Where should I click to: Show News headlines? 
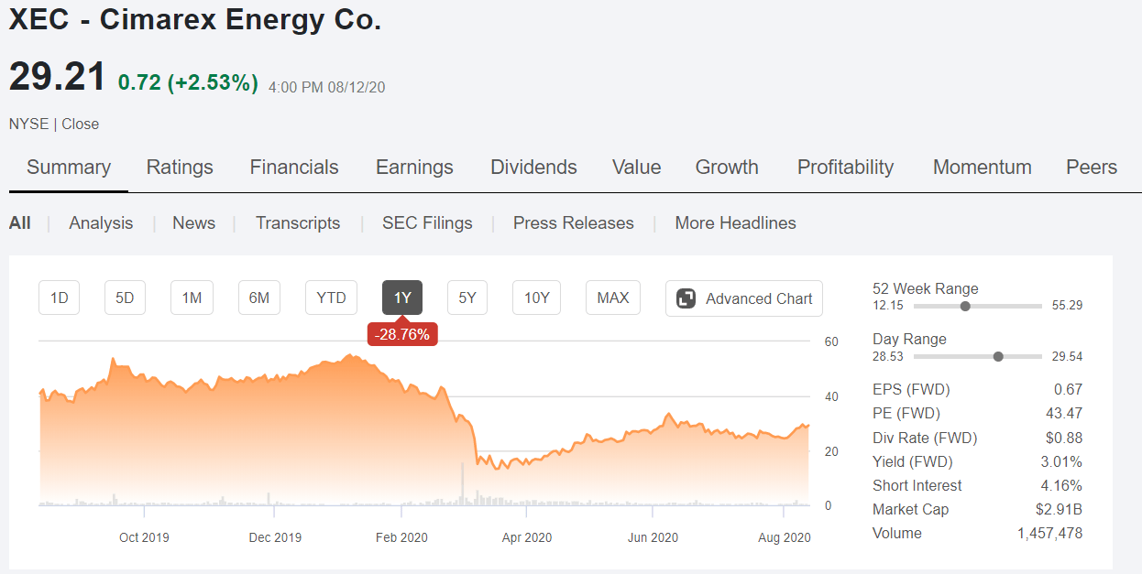(x=193, y=222)
